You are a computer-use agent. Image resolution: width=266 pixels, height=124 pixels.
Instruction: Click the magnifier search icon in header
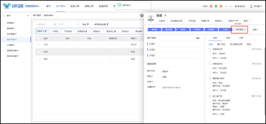pyautogui.click(x=231, y=6)
